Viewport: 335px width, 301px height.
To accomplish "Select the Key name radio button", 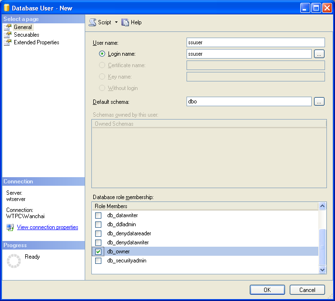I will (x=102, y=77).
